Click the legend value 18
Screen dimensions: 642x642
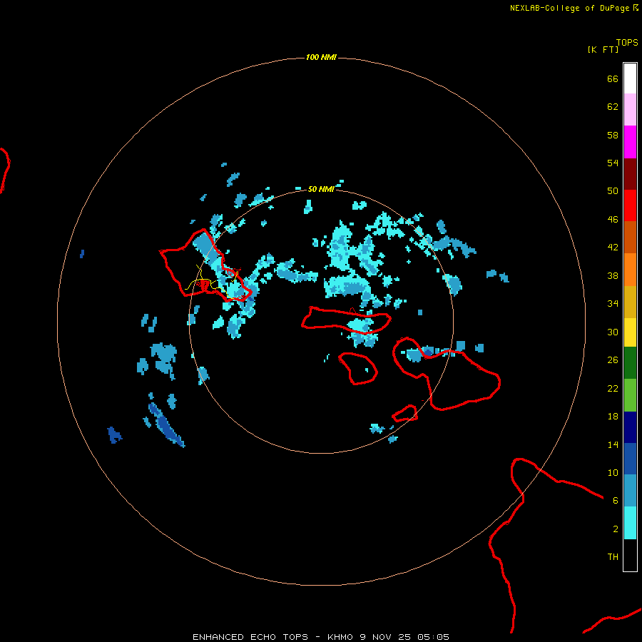[613, 417]
